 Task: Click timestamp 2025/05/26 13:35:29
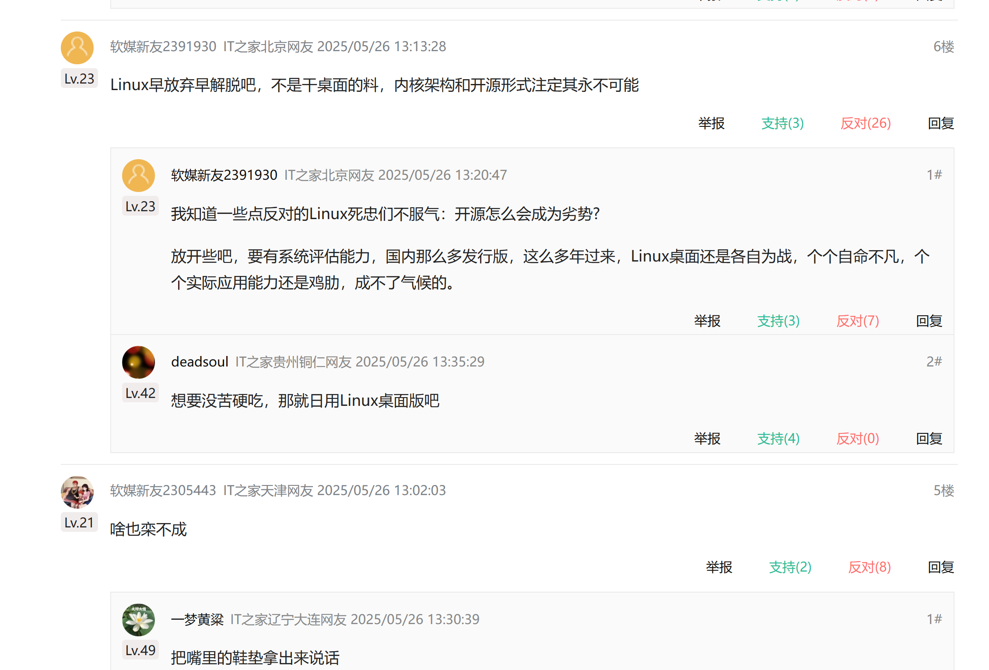[x=420, y=362]
